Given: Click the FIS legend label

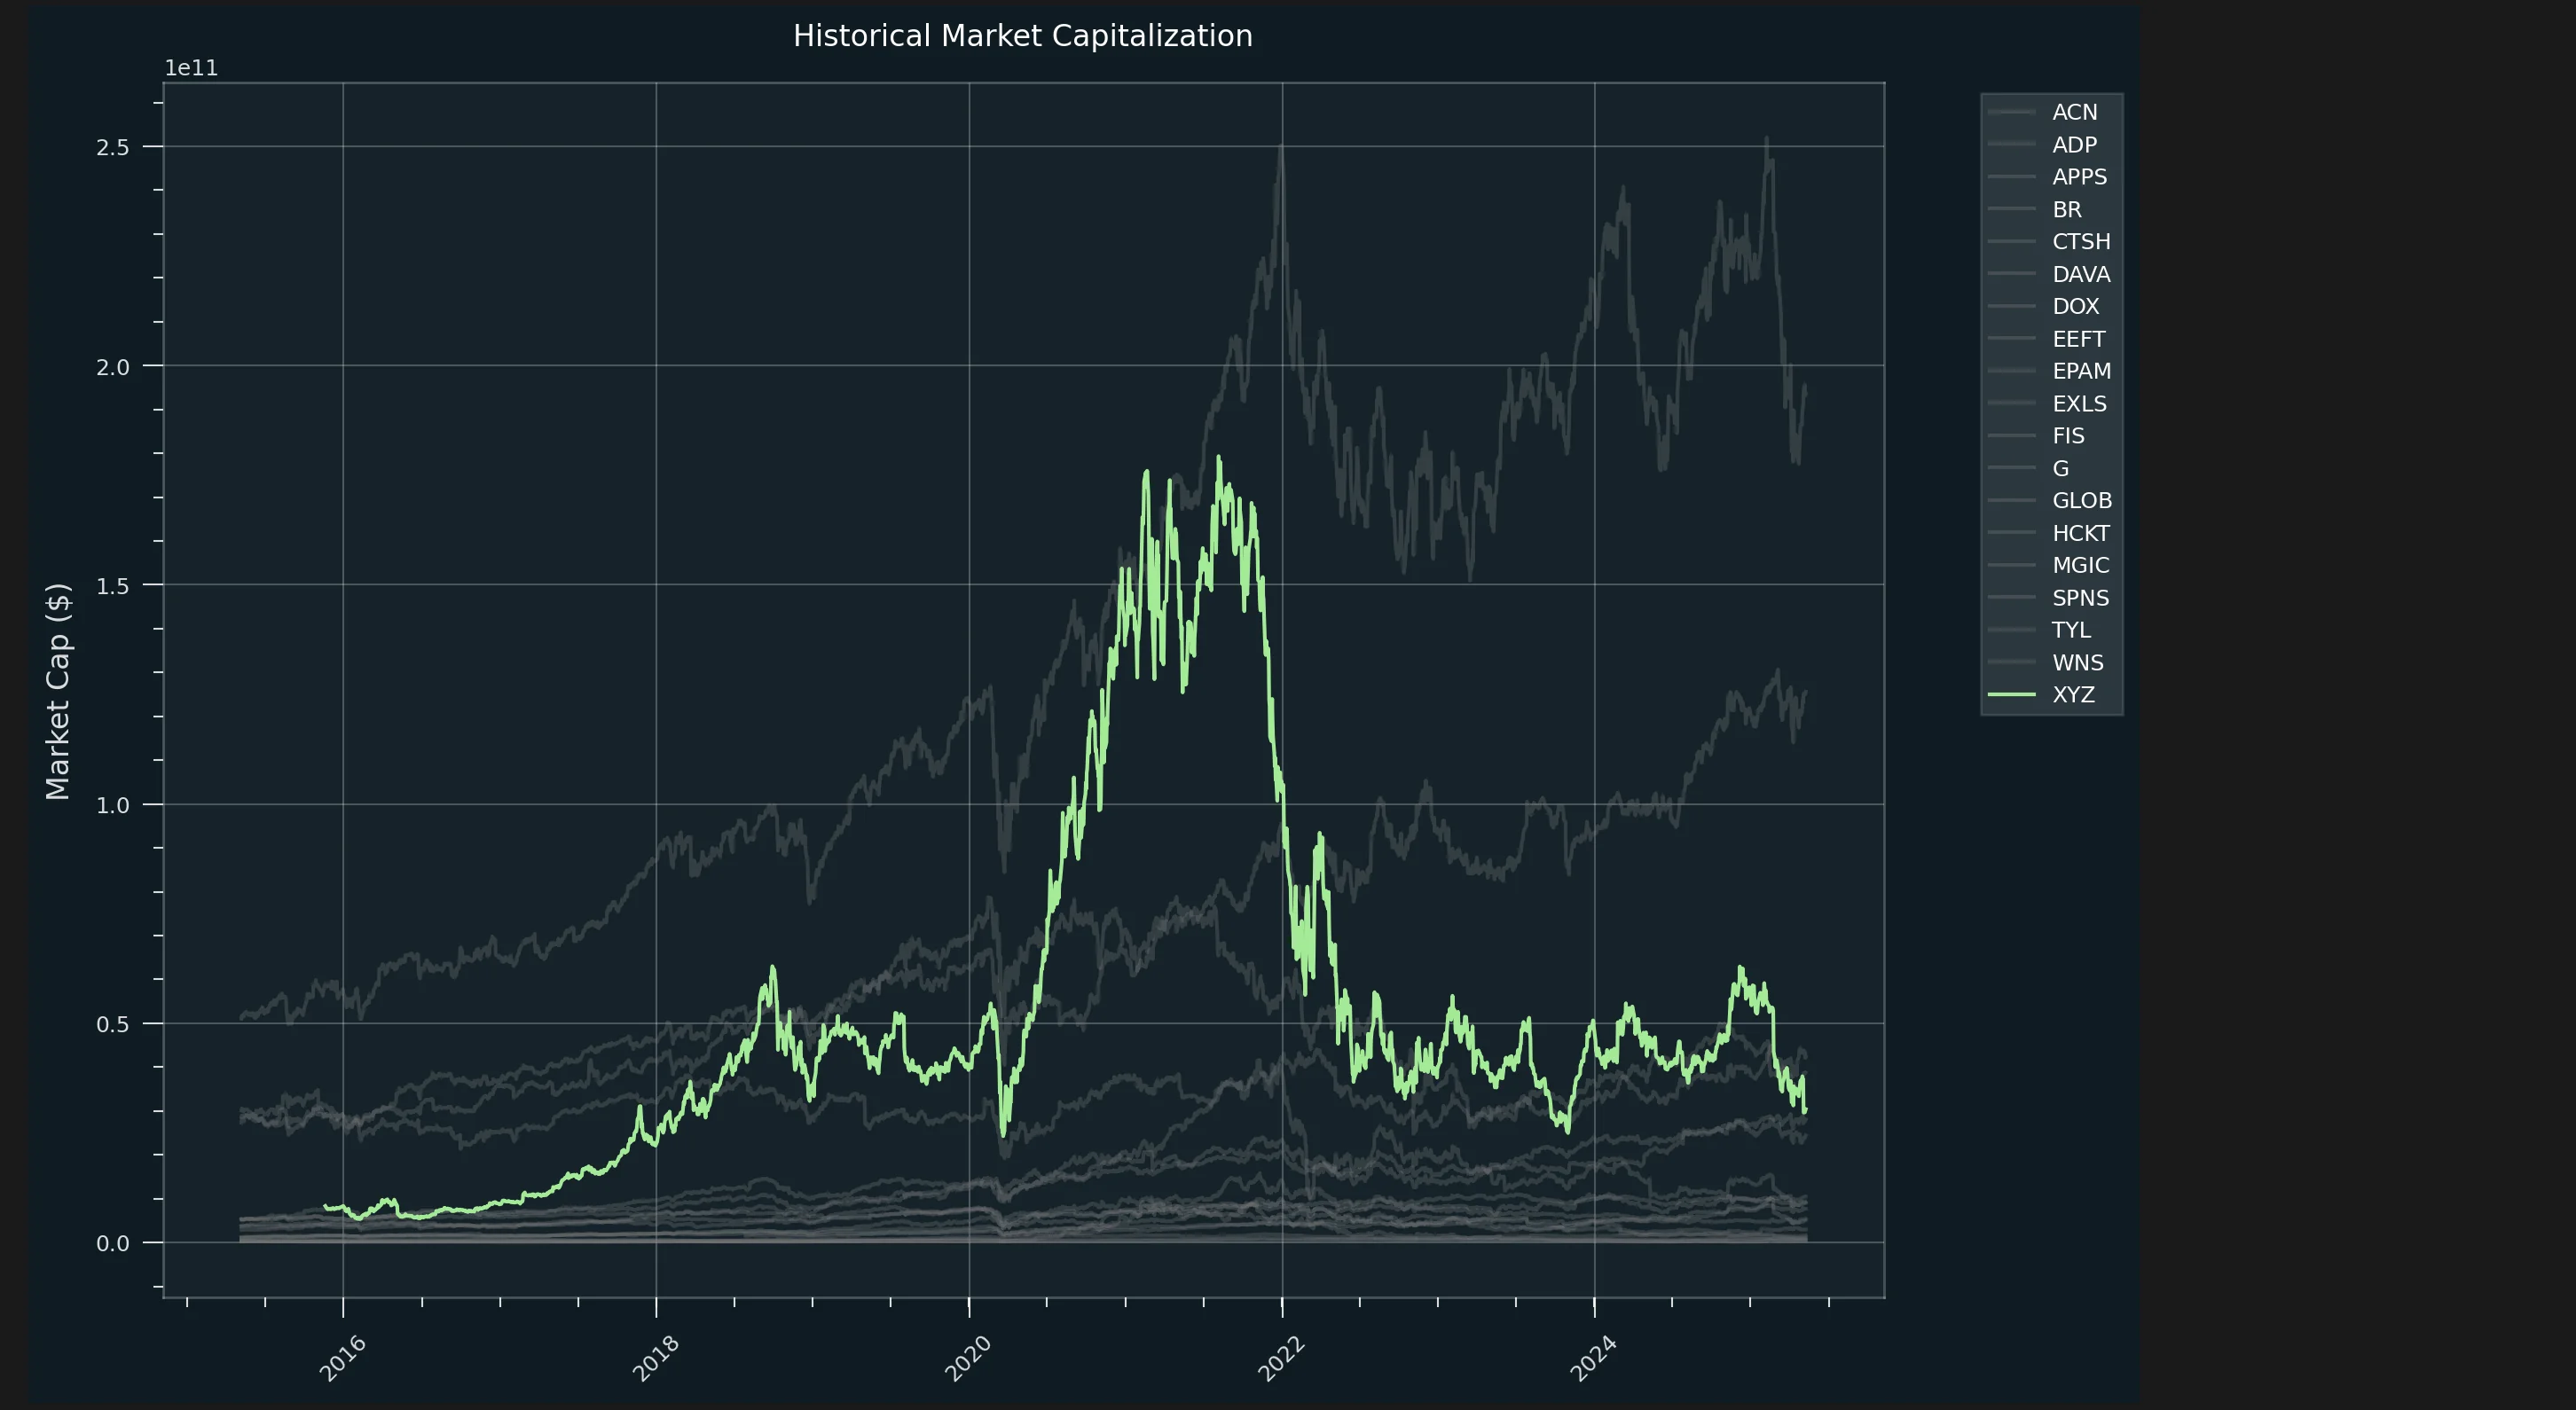Looking at the screenshot, I should click(x=2068, y=436).
